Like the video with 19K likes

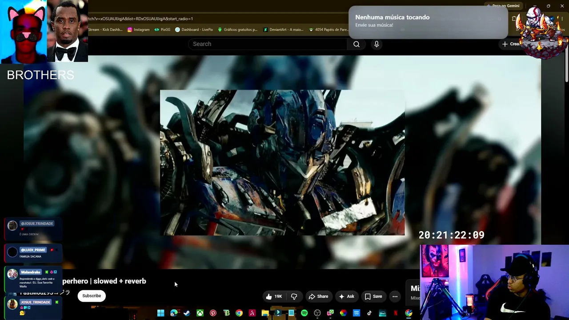[274, 296]
